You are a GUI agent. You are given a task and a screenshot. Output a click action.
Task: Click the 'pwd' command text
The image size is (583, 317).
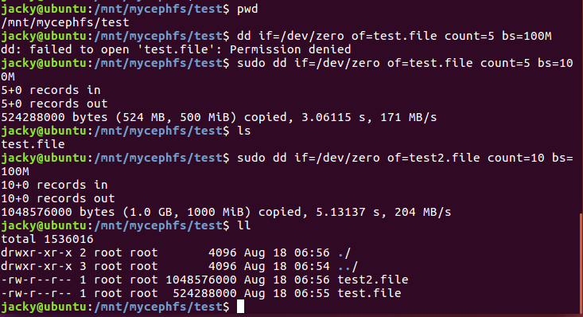(x=247, y=10)
